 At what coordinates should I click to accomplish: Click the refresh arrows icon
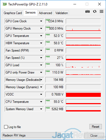pos(95,11)
